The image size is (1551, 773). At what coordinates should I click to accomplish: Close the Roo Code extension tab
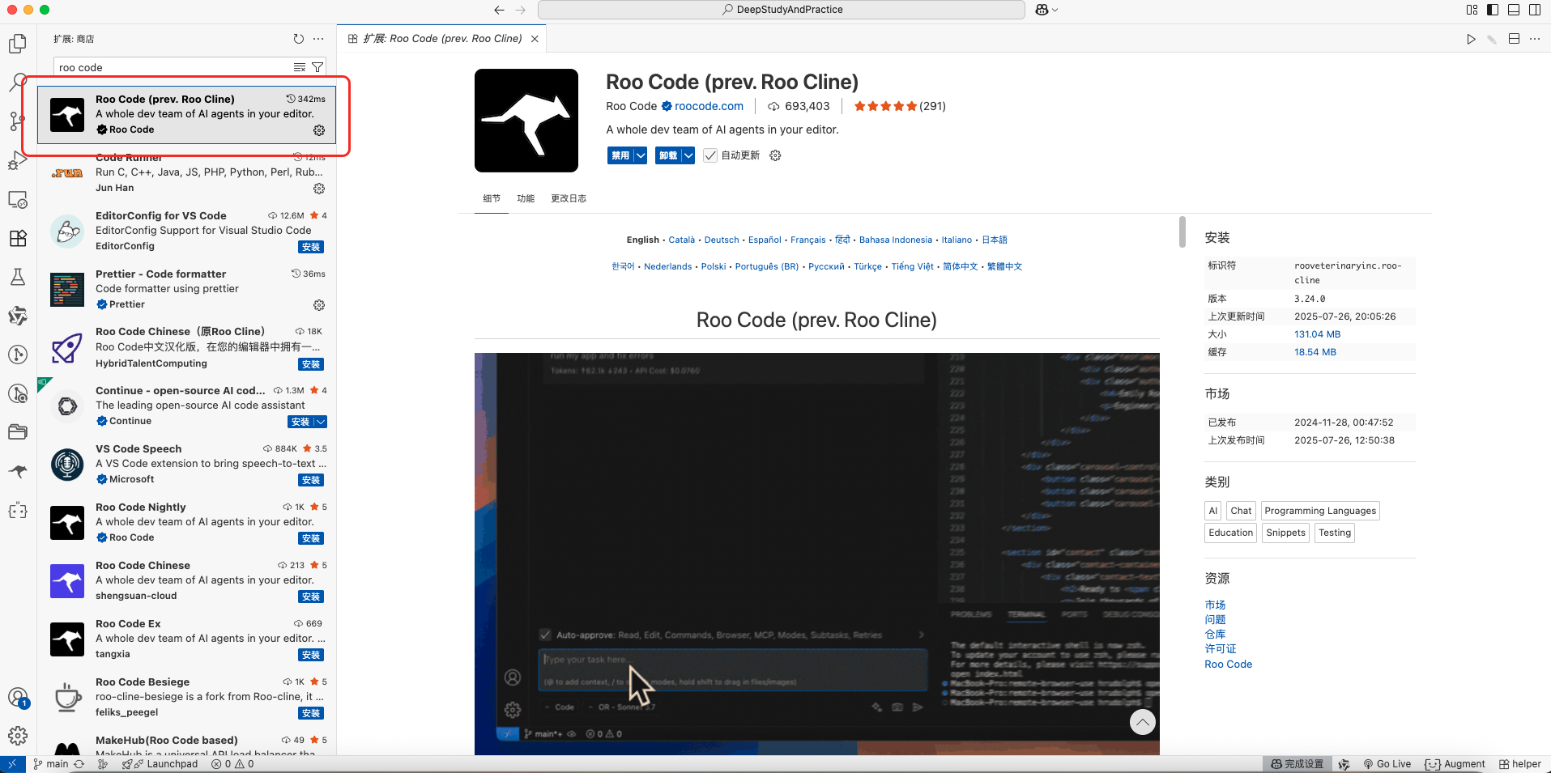pyautogui.click(x=535, y=39)
